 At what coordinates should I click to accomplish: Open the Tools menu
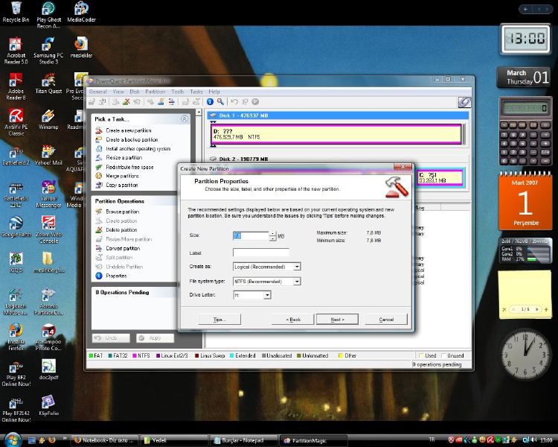coord(177,92)
